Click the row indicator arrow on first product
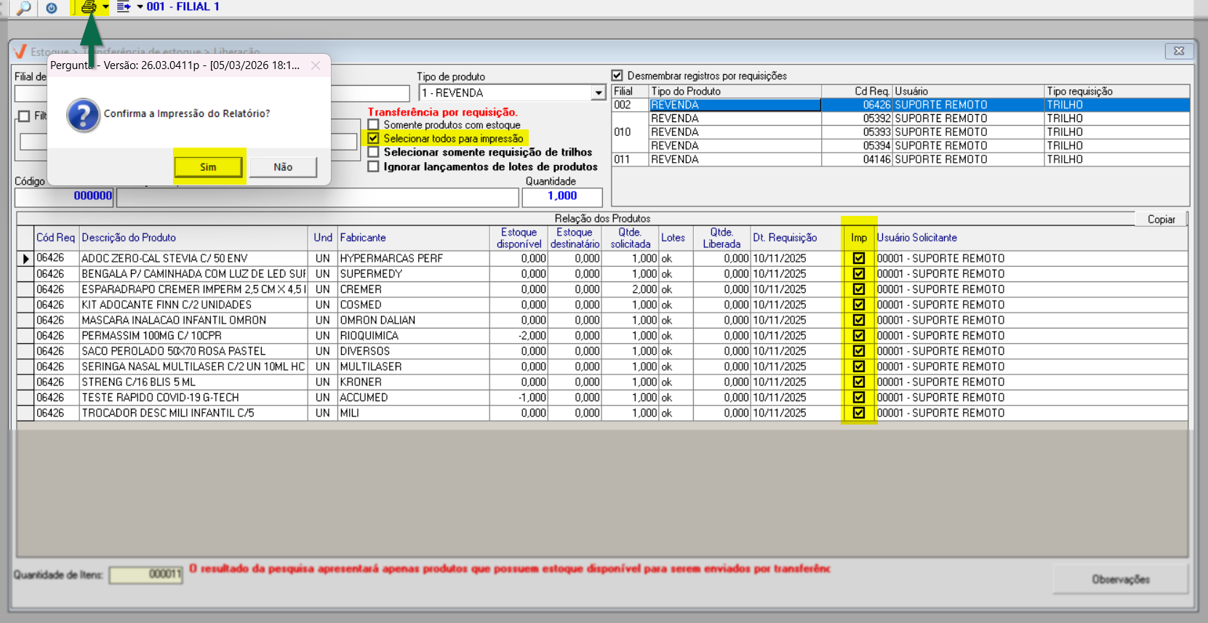This screenshot has height=623, width=1208. click(x=26, y=259)
